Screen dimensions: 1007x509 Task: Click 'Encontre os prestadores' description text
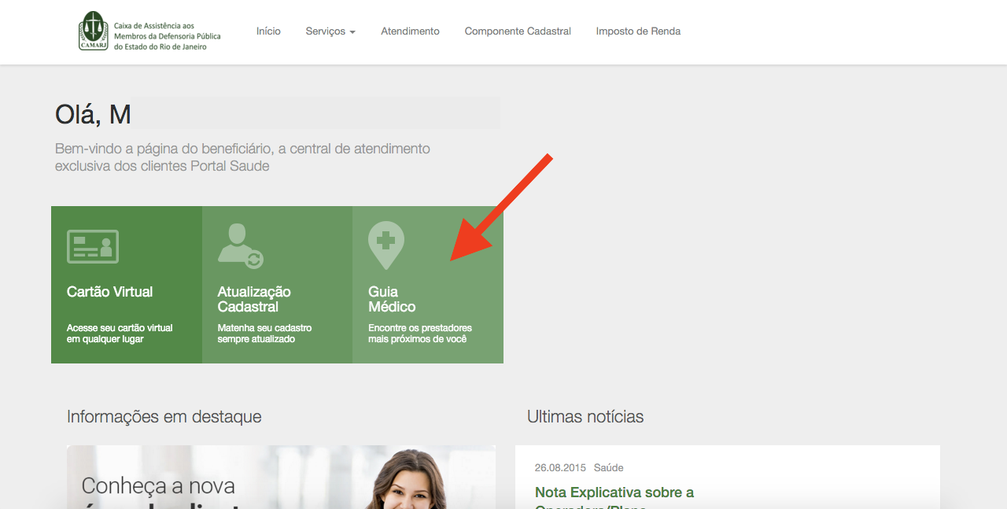coord(420,334)
